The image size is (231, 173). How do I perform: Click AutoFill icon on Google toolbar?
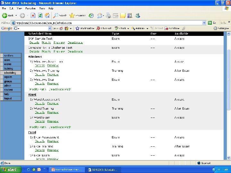click(x=152, y=29)
